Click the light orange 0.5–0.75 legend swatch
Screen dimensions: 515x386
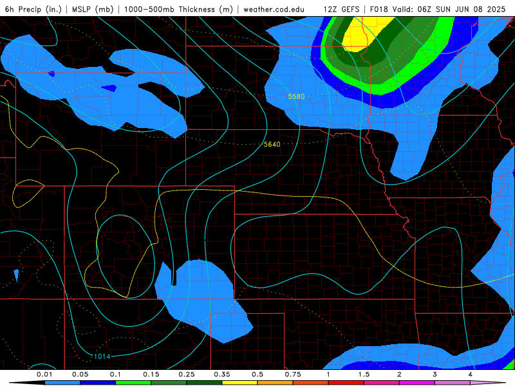coord(276,383)
